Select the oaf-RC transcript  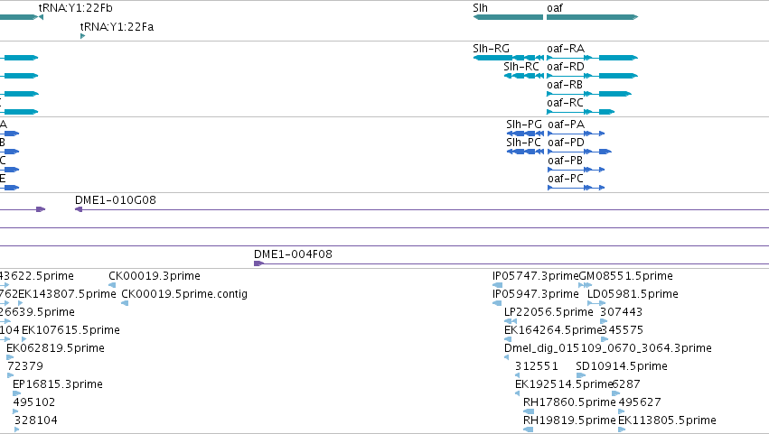point(581,112)
